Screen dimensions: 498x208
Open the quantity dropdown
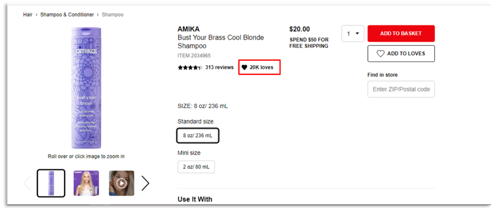point(353,33)
